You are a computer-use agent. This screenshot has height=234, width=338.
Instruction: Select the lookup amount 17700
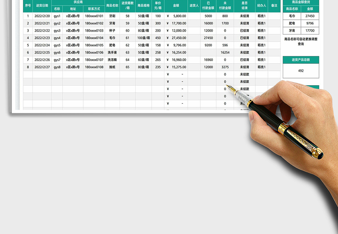pos(310,30)
